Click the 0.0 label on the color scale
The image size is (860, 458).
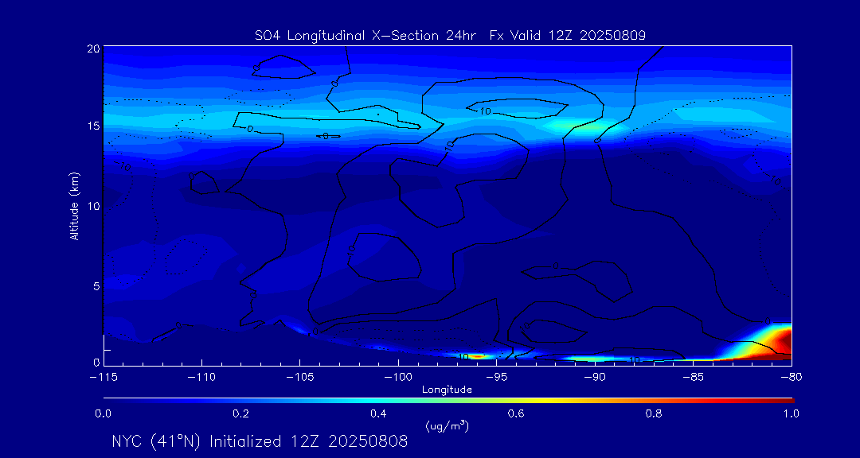point(103,413)
